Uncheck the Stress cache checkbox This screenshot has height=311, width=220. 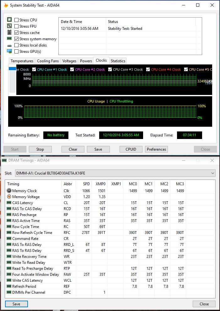coord(16,32)
